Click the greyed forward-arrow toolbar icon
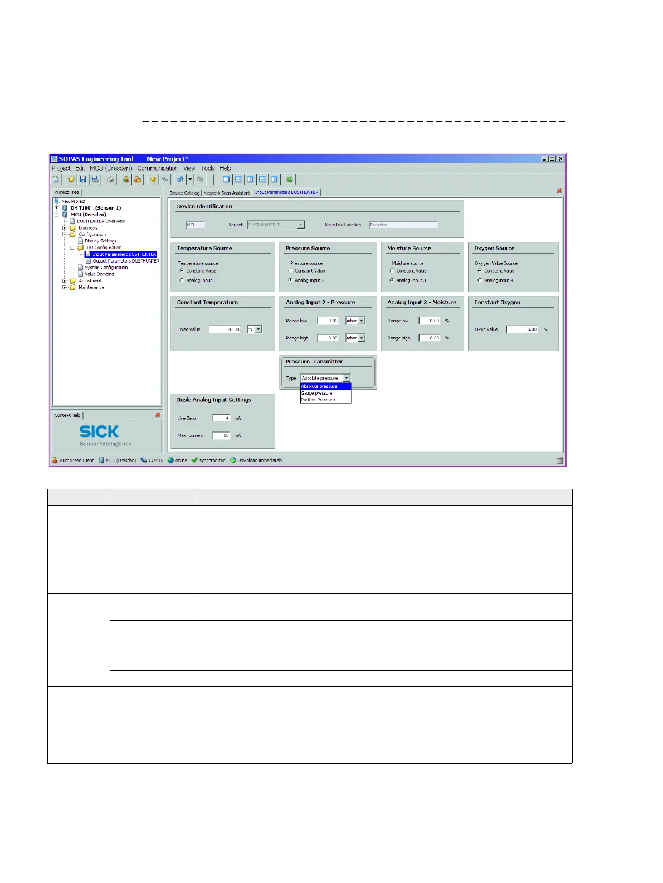 200,179
